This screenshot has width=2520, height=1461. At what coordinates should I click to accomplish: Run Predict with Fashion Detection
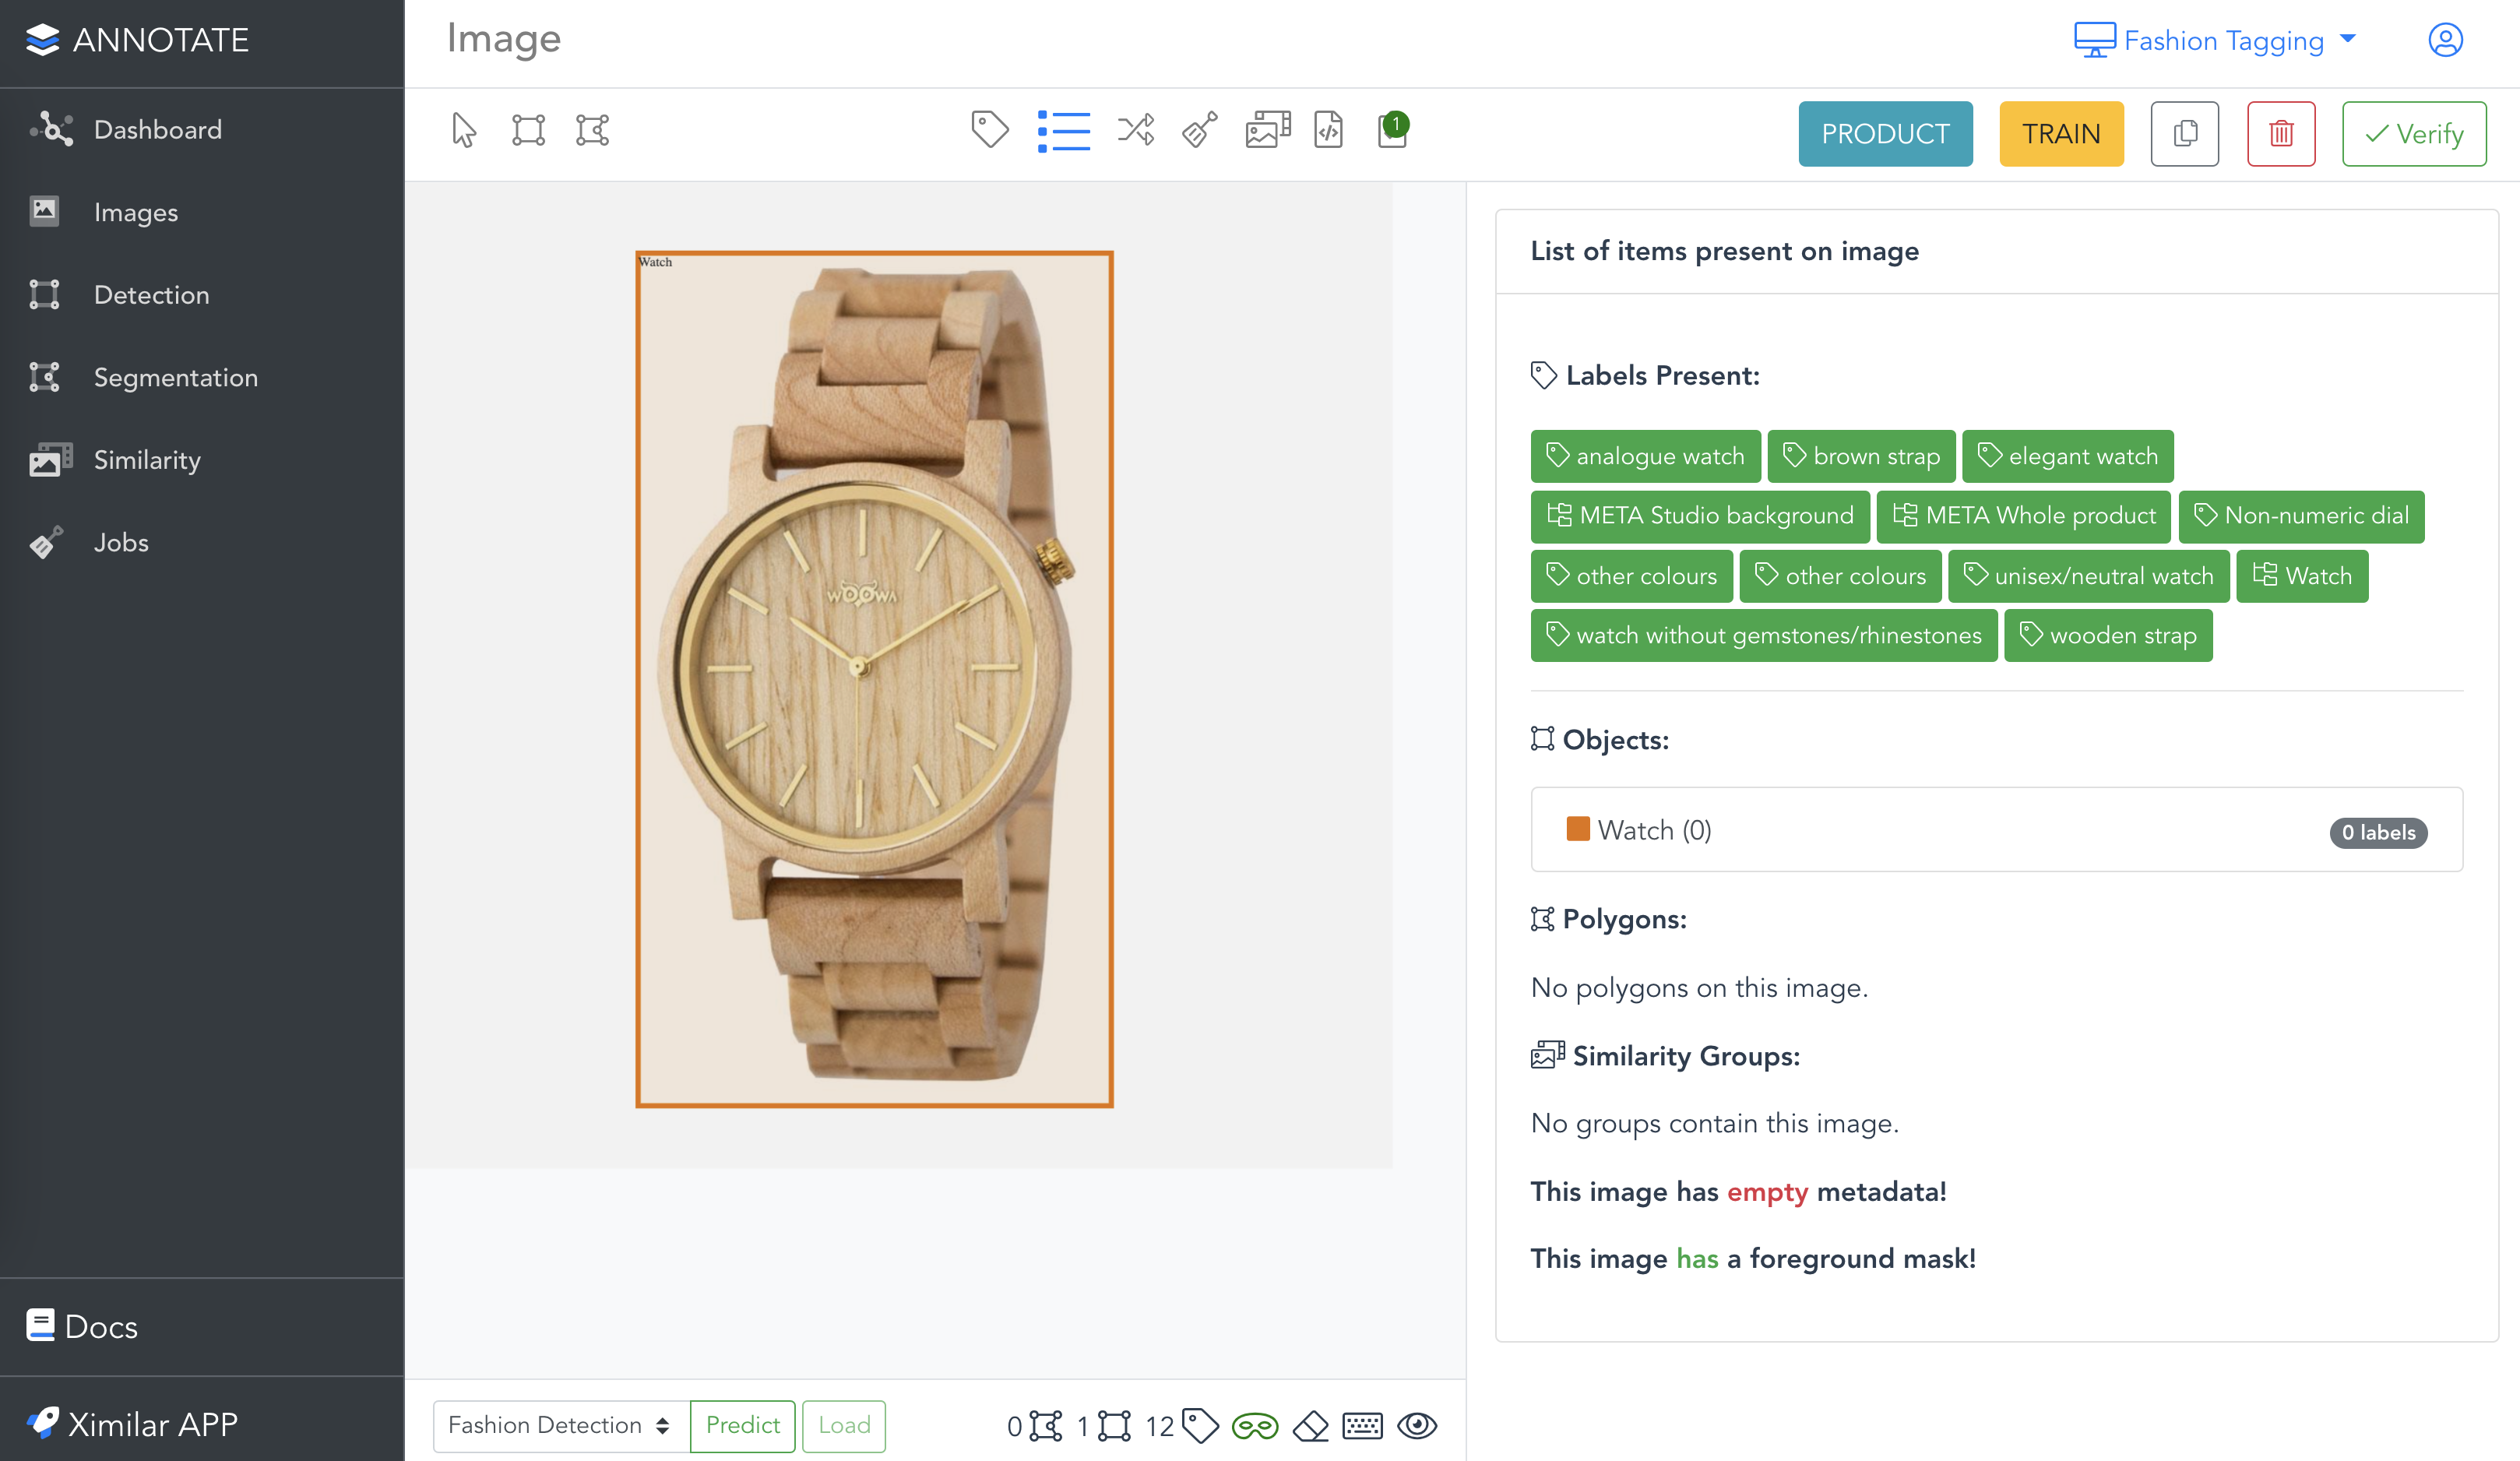tap(742, 1425)
